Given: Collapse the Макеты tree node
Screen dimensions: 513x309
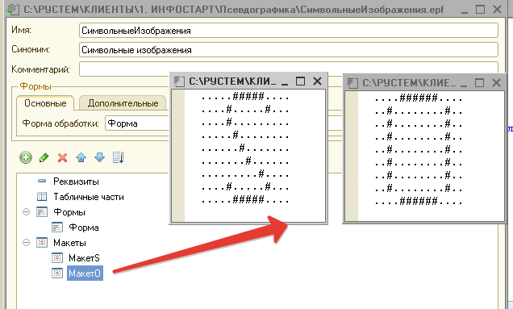Looking at the screenshot, I should [x=26, y=243].
